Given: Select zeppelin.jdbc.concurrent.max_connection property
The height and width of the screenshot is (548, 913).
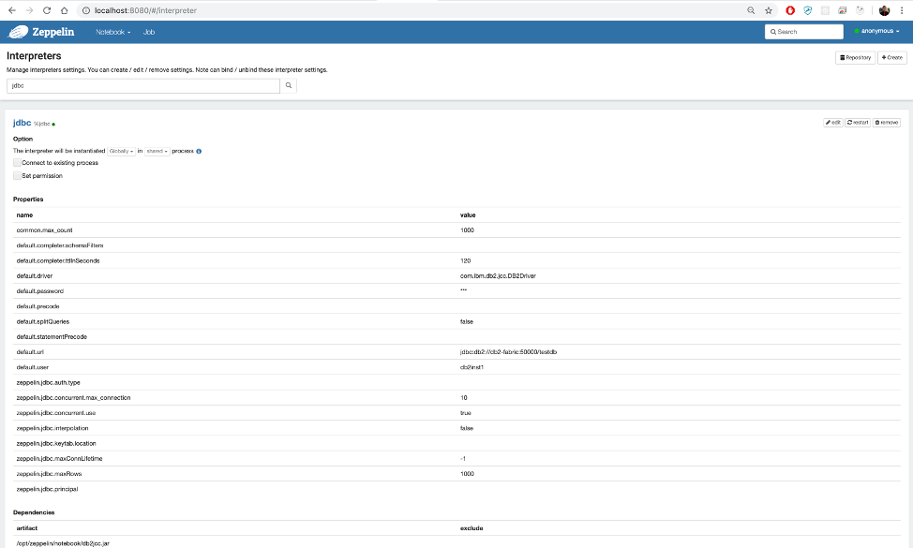Looking at the screenshot, I should (73, 398).
